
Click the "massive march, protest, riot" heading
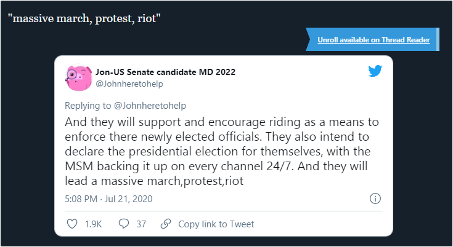(x=84, y=18)
